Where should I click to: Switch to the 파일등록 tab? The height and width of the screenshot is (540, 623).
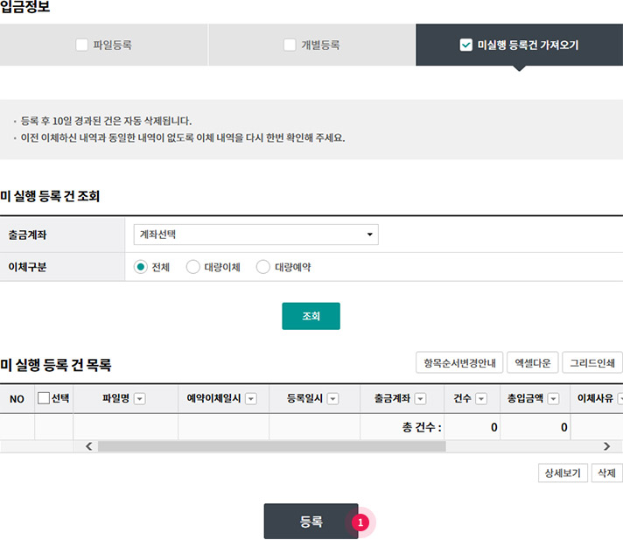coord(104,45)
